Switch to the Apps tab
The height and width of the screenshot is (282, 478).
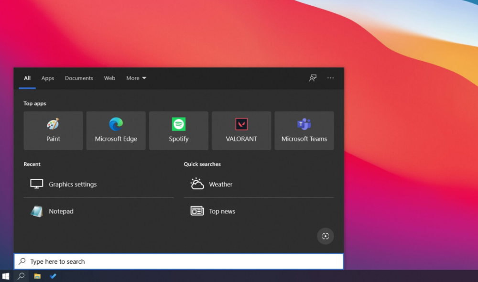47,78
